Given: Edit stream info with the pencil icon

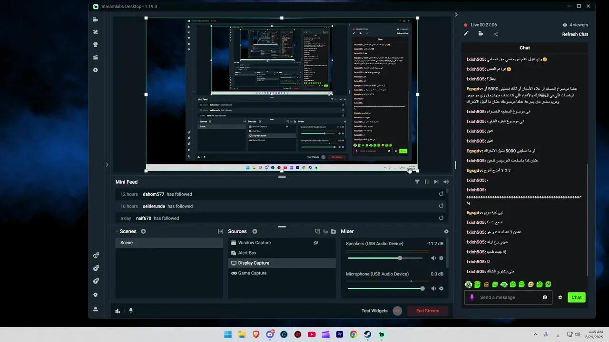Looking at the screenshot, I should coord(466,34).
